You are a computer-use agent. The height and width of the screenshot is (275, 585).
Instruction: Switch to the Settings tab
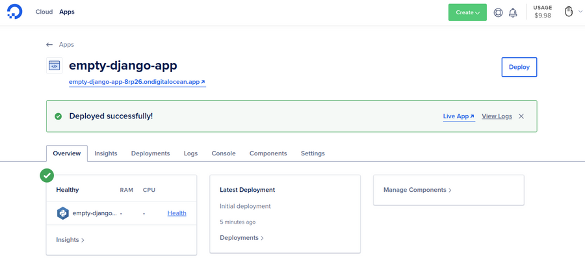click(x=313, y=153)
